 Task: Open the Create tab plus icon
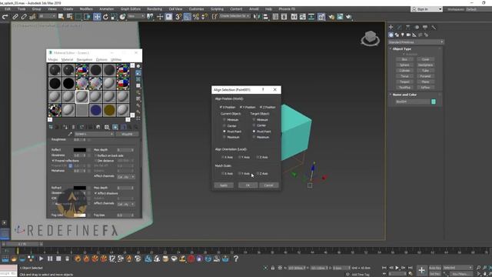click(391, 28)
